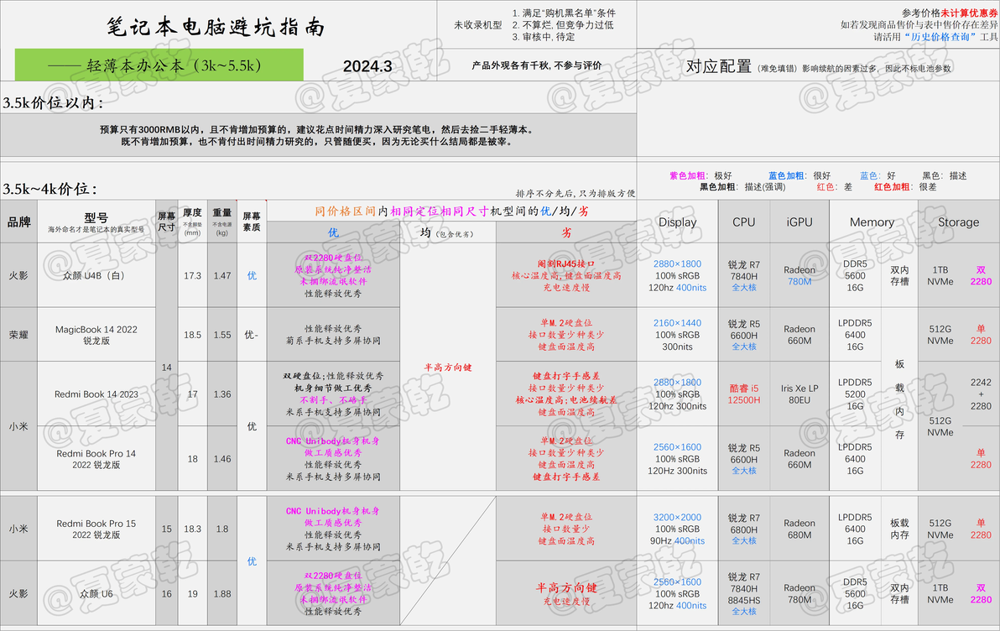This screenshot has width=1000, height=631.
Task: Click the Redmi Book Pro 15 2022 cell
Action: tap(96, 529)
